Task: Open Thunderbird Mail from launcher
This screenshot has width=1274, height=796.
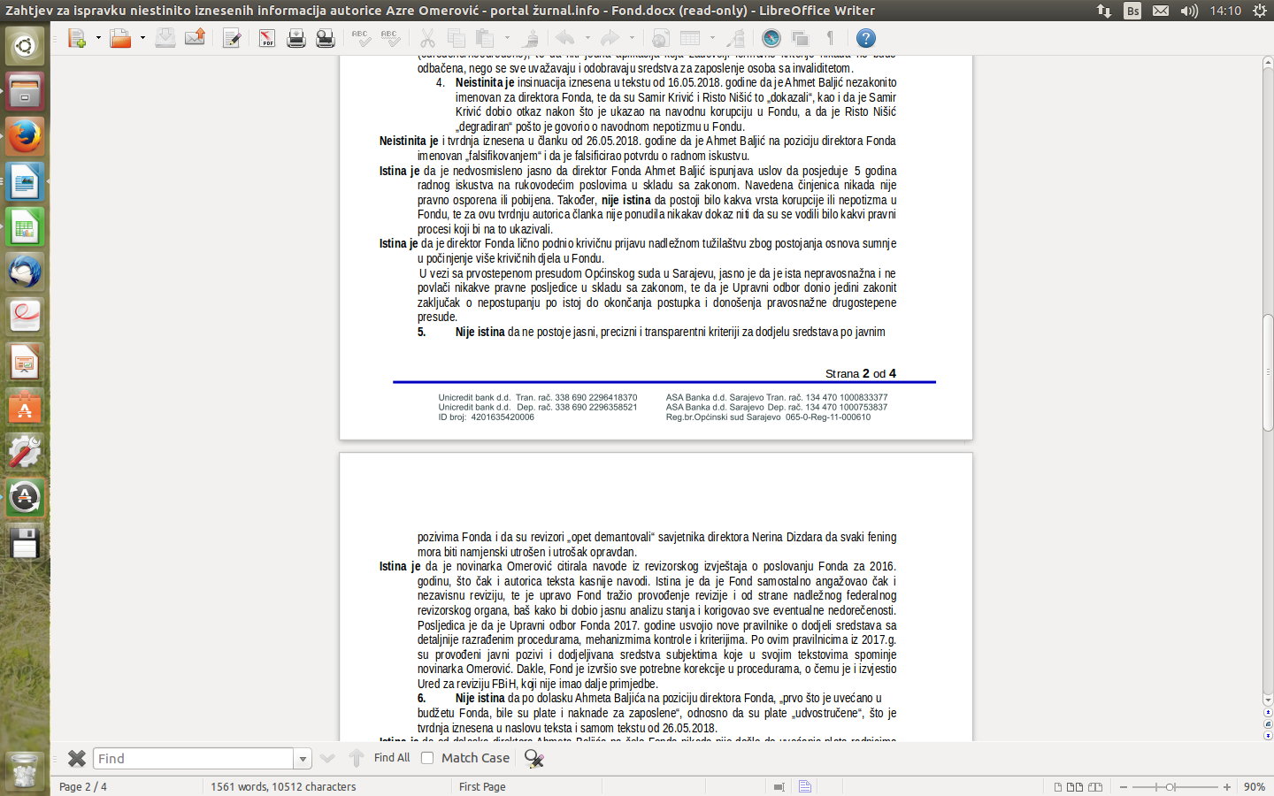Action: pos(25,272)
